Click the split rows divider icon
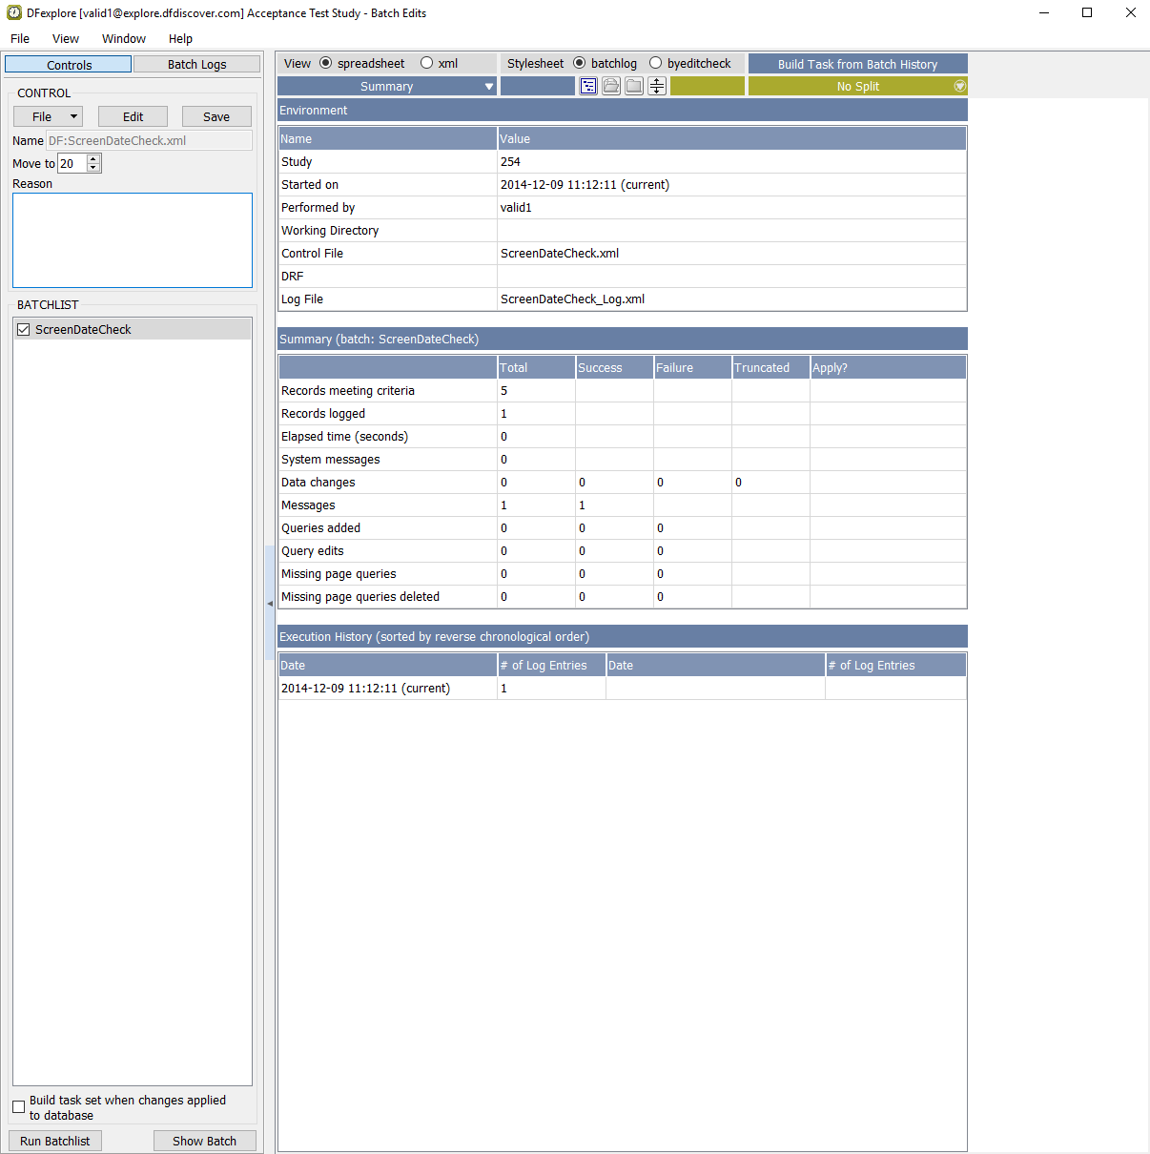1150x1154 pixels. click(x=657, y=86)
